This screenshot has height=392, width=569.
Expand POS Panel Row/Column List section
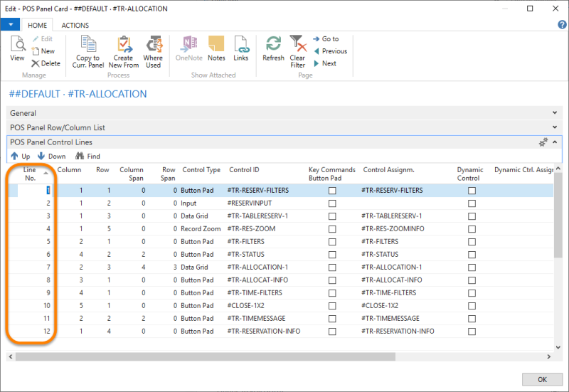(555, 127)
